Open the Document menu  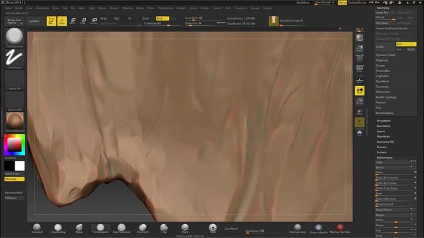coord(42,8)
